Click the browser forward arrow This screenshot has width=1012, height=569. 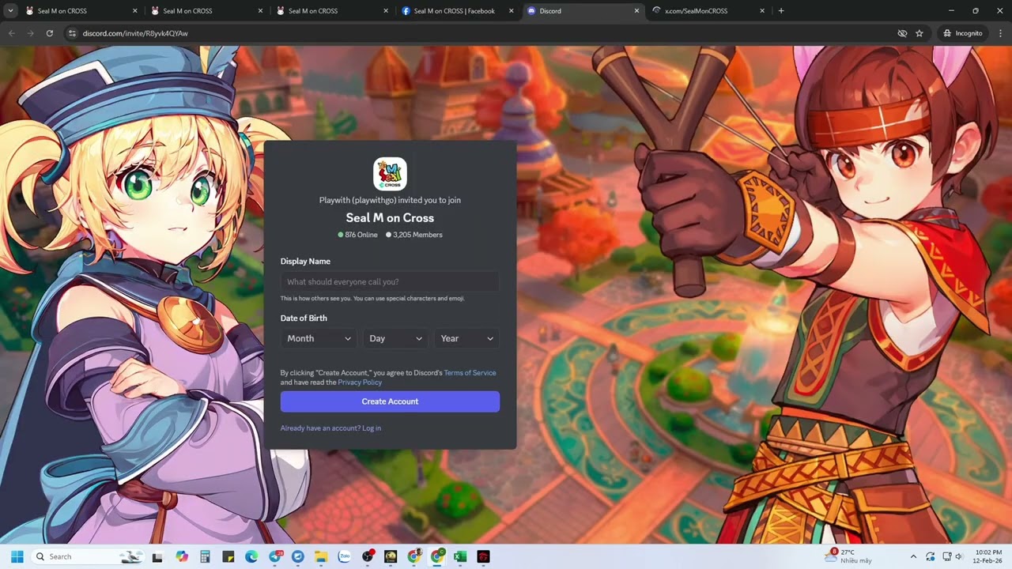(x=31, y=33)
